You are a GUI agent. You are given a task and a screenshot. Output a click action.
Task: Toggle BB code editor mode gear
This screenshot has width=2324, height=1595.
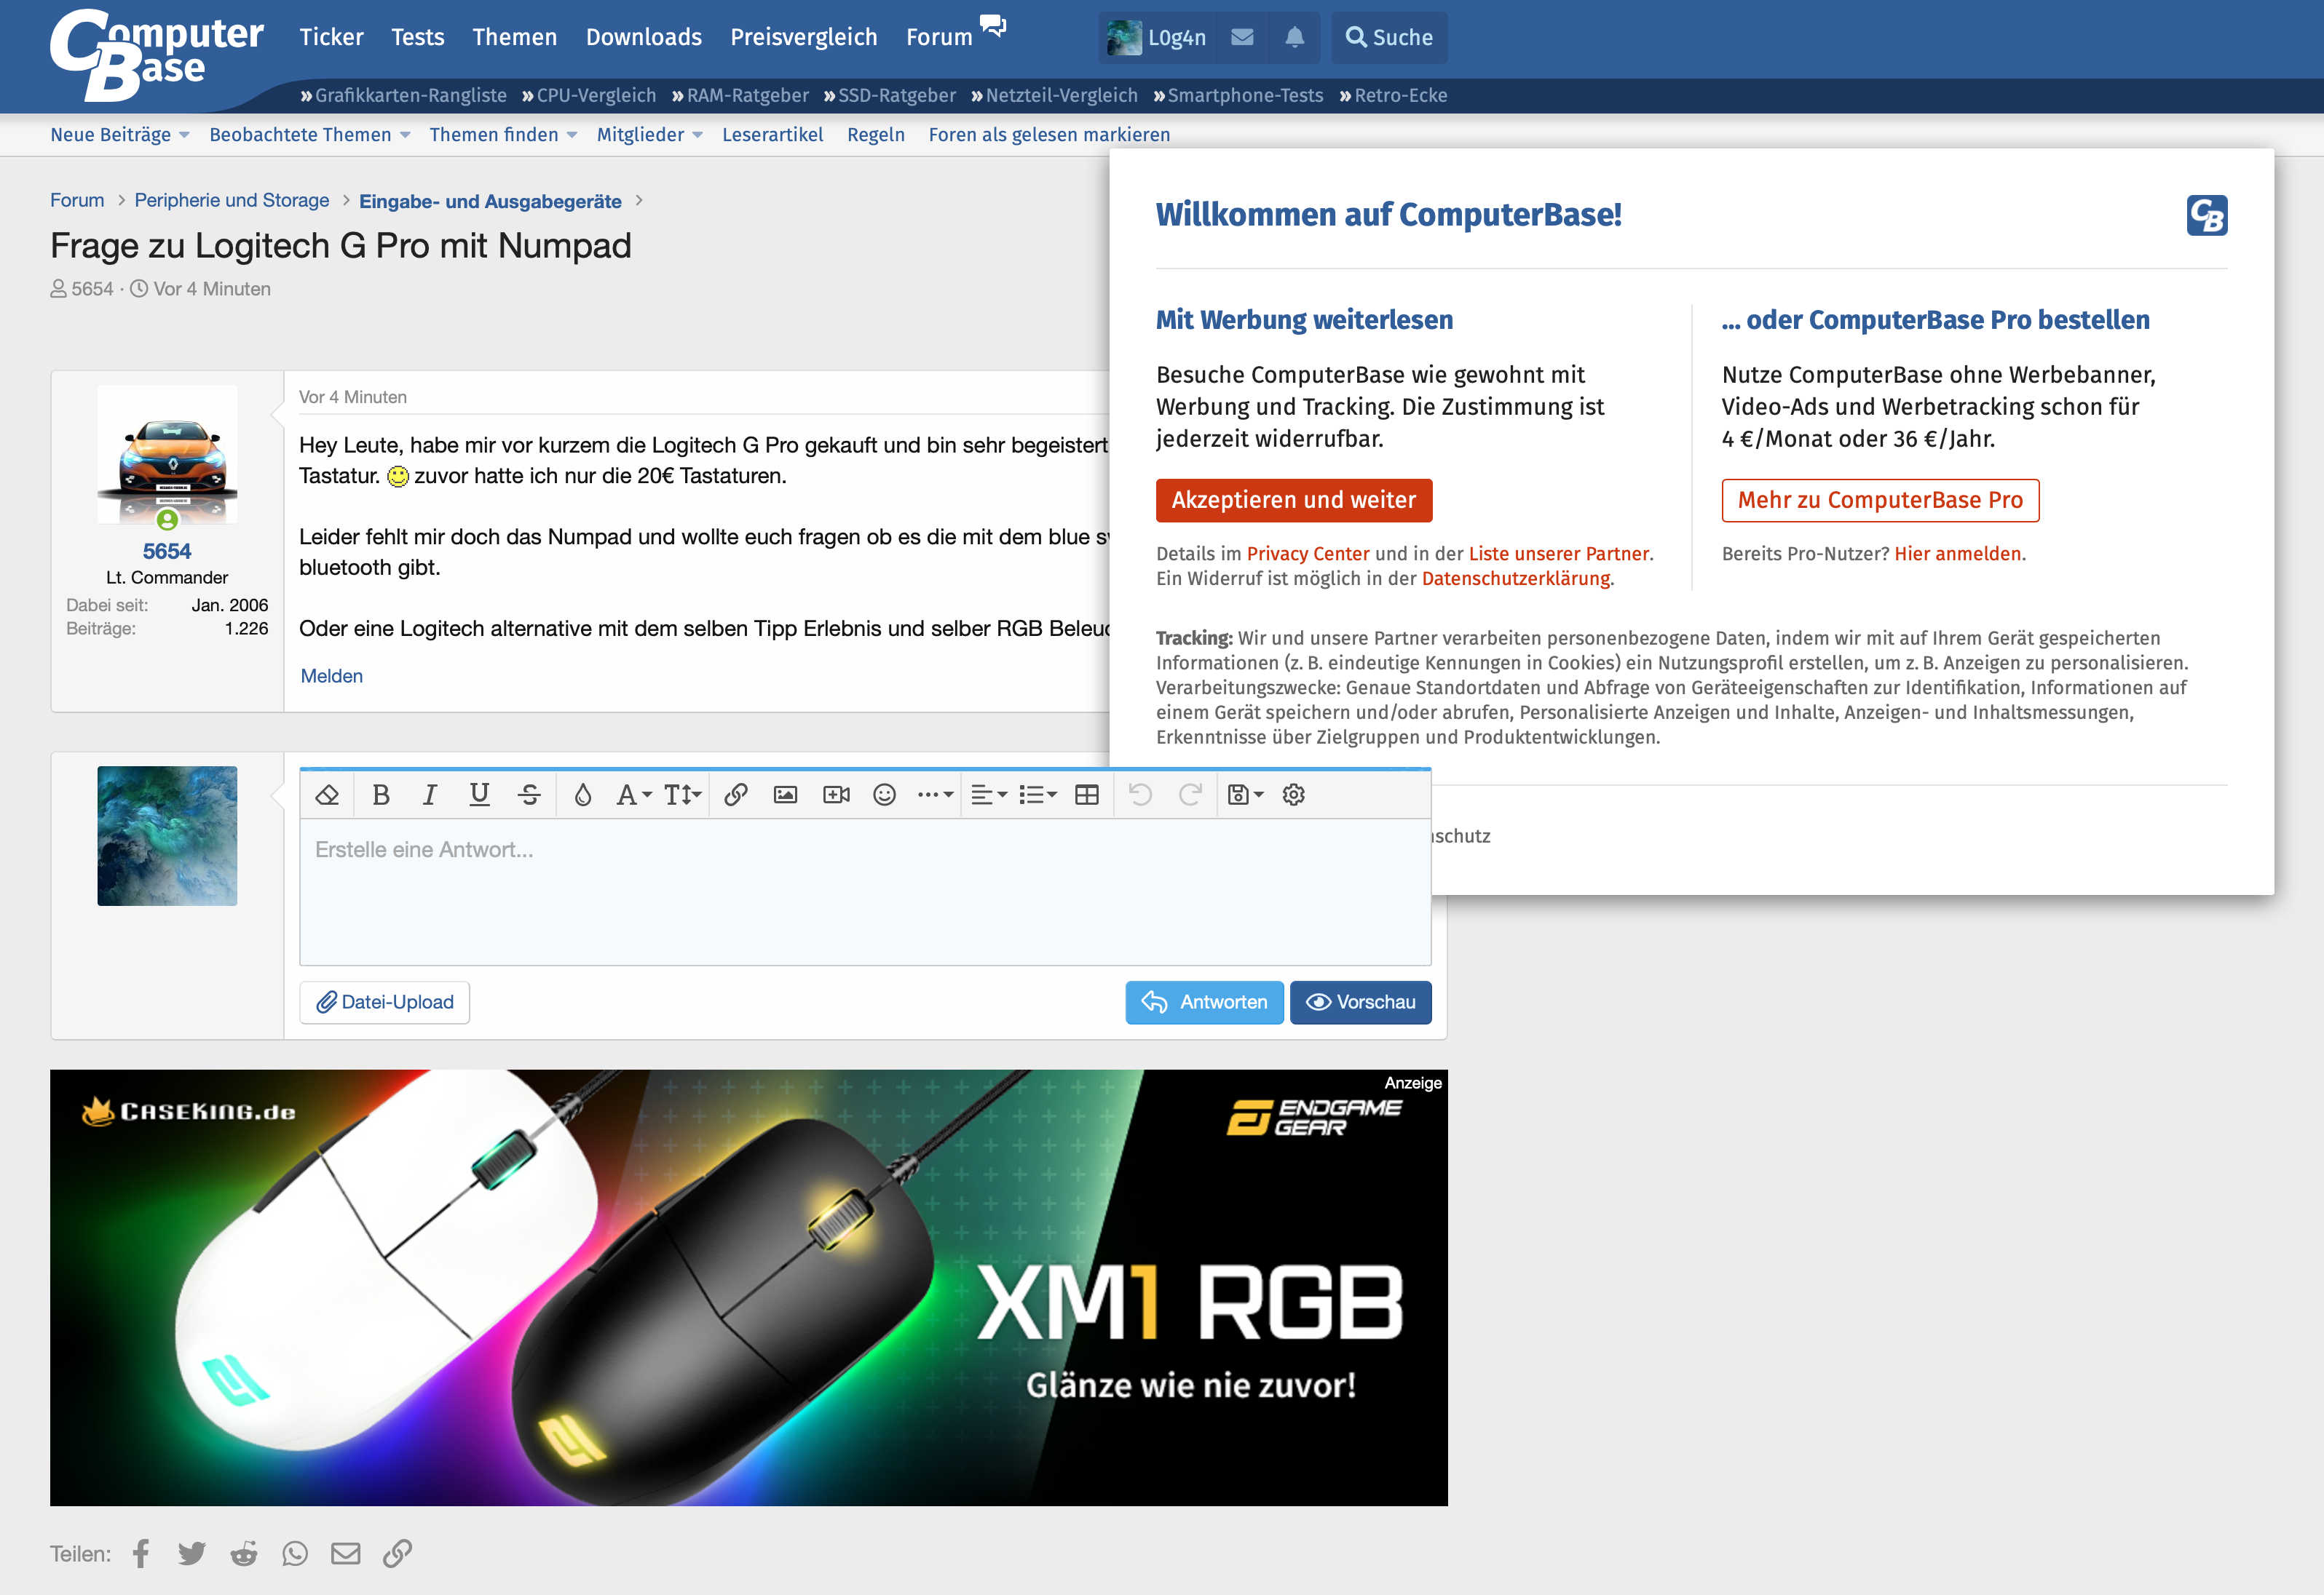tap(1293, 795)
